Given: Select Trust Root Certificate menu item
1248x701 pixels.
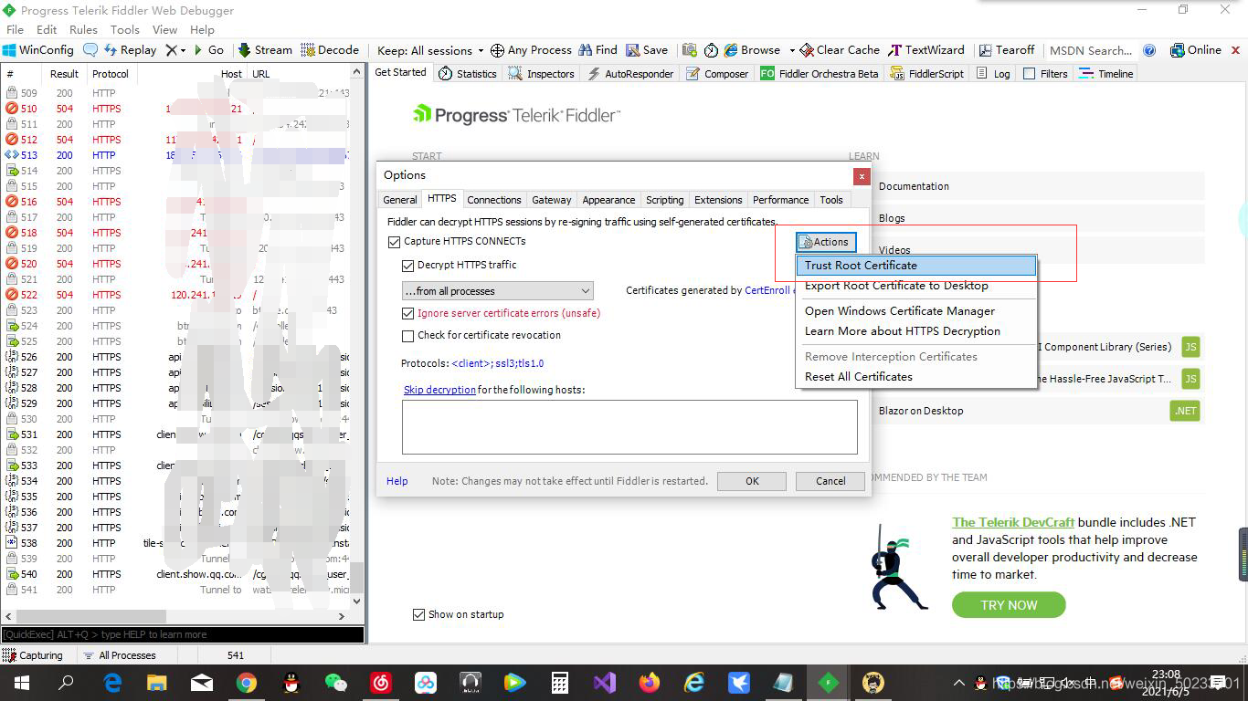Looking at the screenshot, I should [916, 266].
